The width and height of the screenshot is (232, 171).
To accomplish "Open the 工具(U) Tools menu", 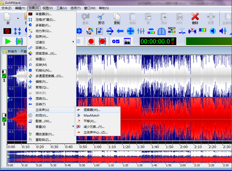I will pyautogui.click(x=62, y=8).
